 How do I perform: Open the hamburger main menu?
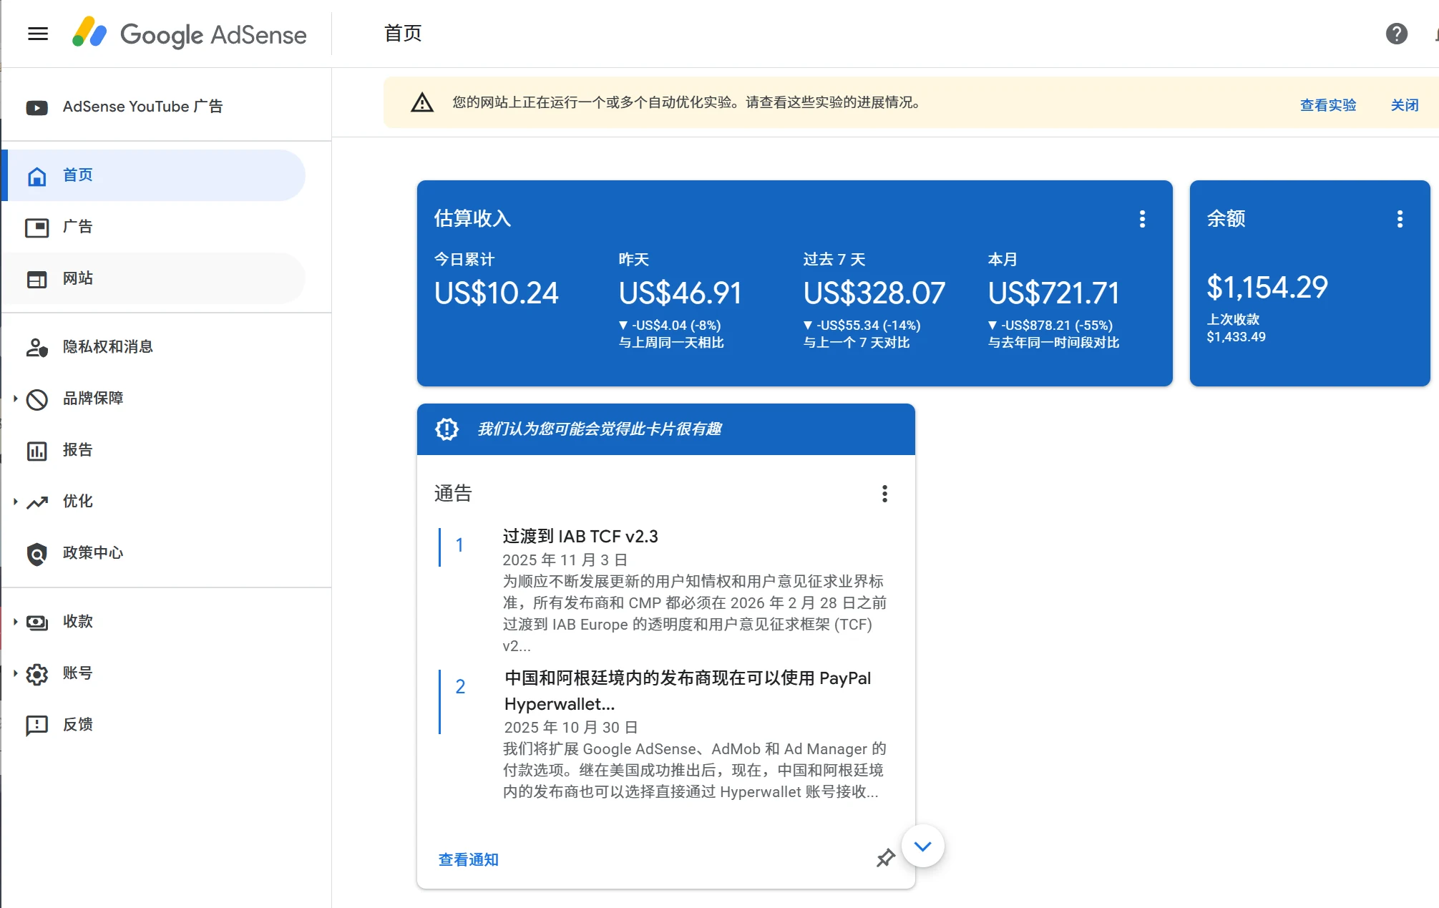(38, 34)
